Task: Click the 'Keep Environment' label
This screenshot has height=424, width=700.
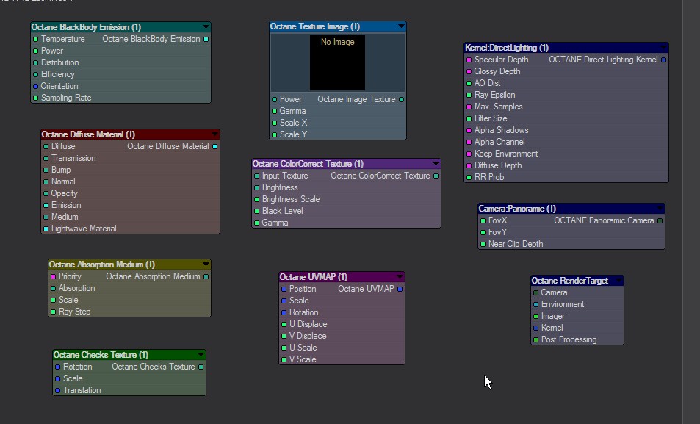Action: click(x=506, y=154)
